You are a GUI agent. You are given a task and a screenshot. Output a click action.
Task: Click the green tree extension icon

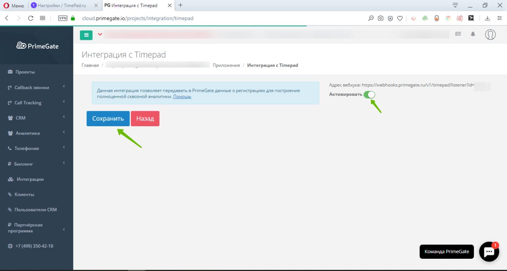425,18
